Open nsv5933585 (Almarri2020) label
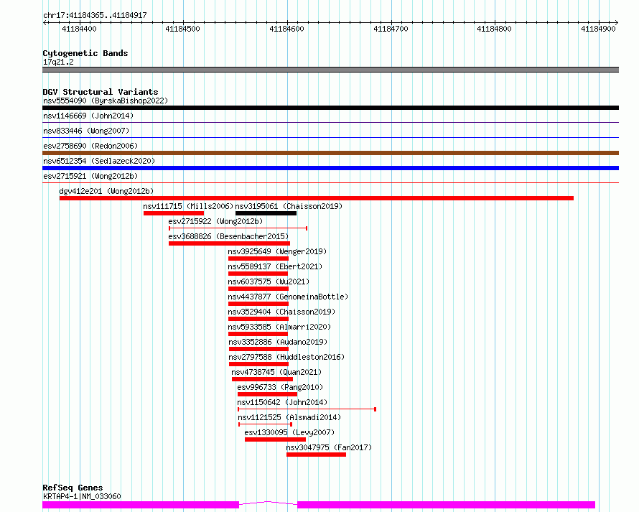 tap(279, 327)
